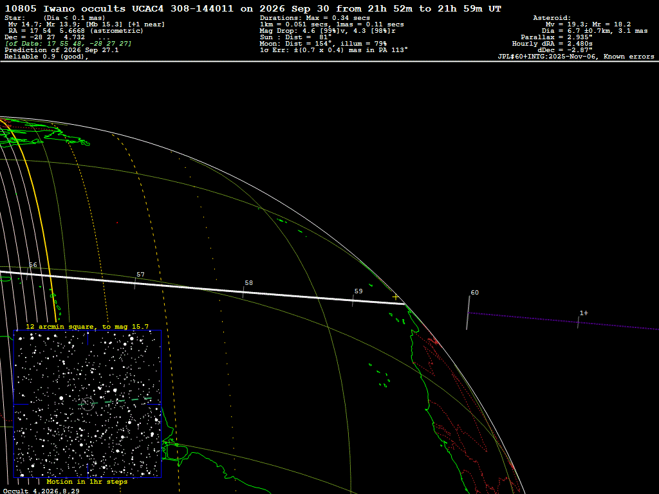Click the Asteroid heading text
This screenshot has width=659, height=494.
click(552, 17)
